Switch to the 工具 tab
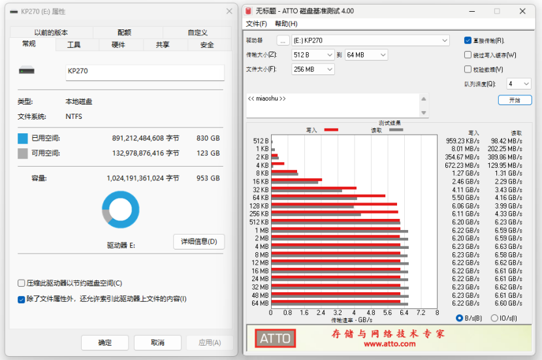542x360 pixels. point(74,44)
